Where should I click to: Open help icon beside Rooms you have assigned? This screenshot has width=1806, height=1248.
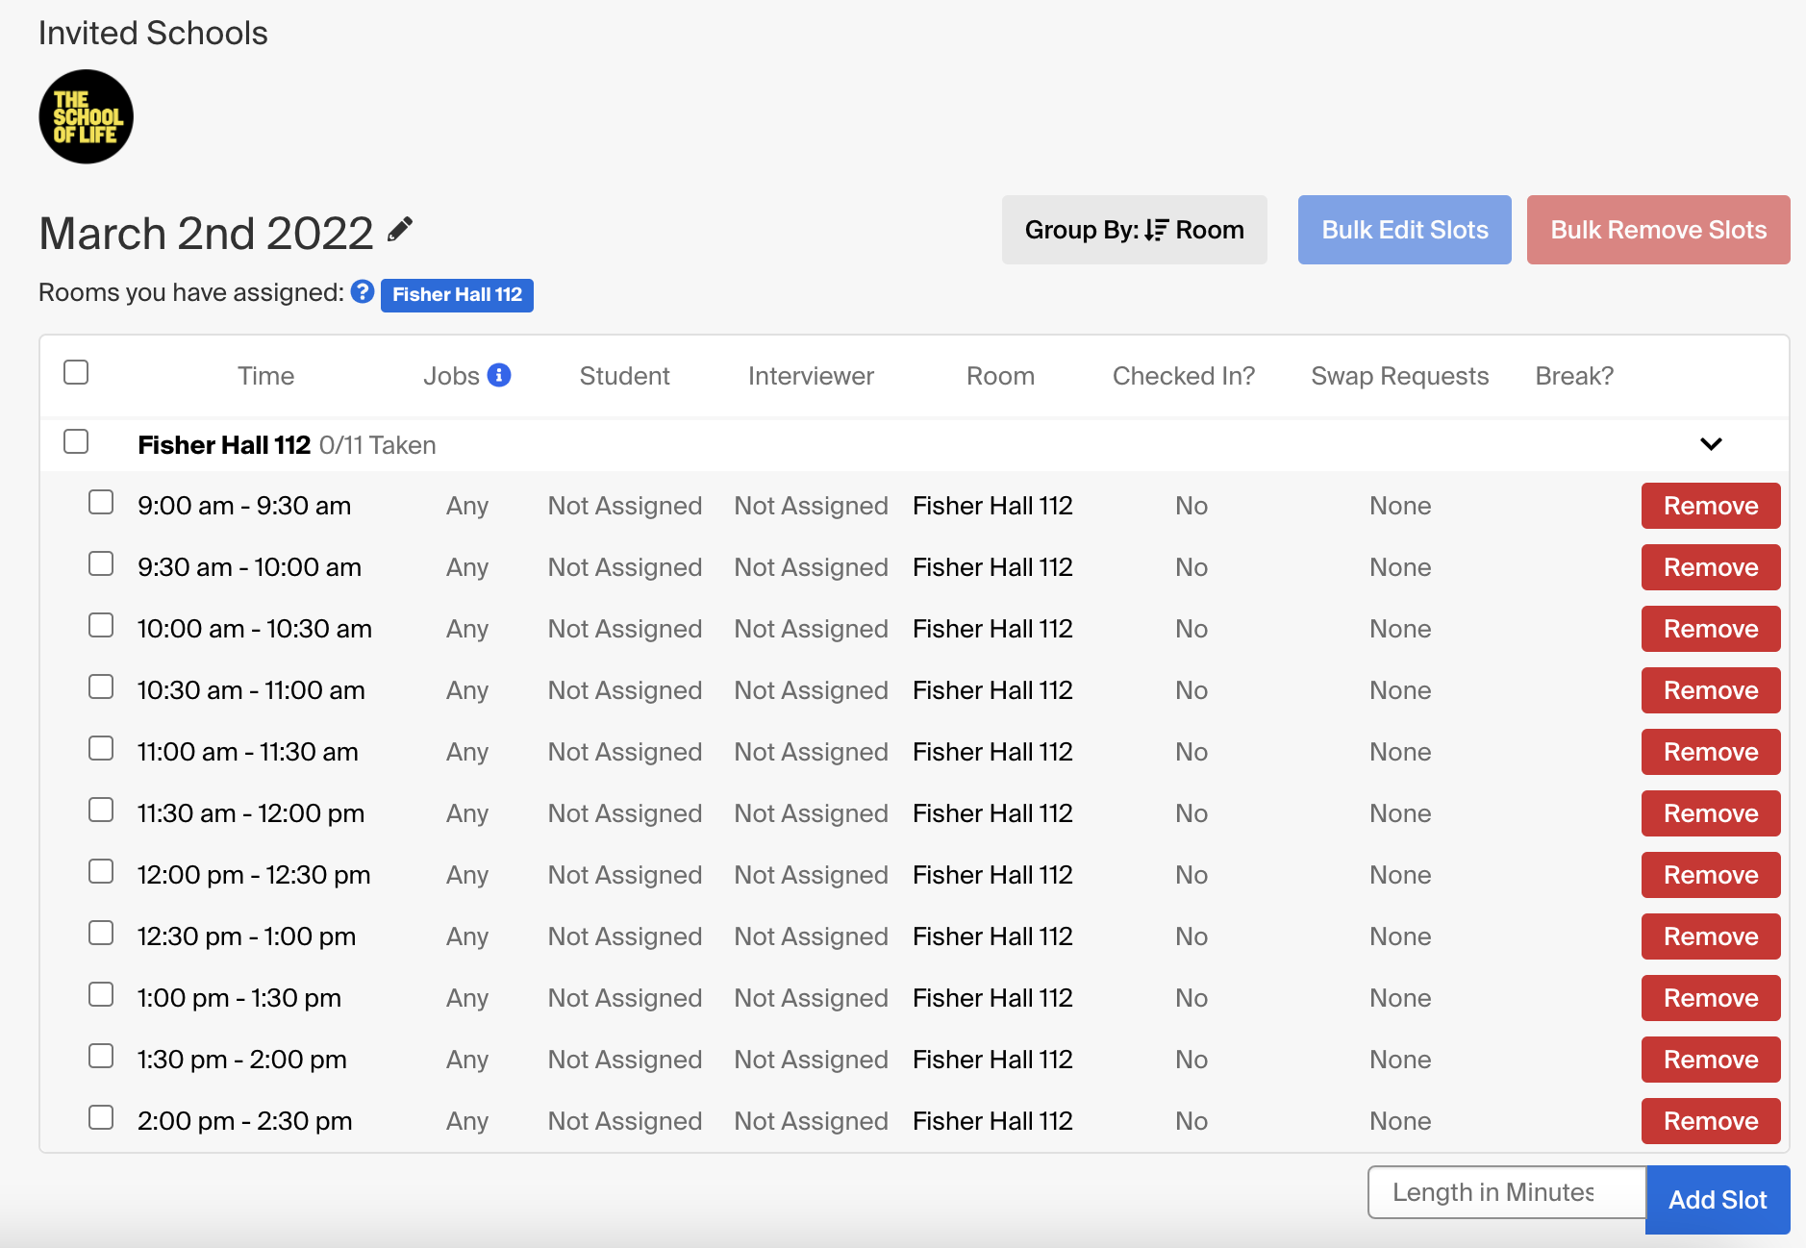tap(363, 291)
